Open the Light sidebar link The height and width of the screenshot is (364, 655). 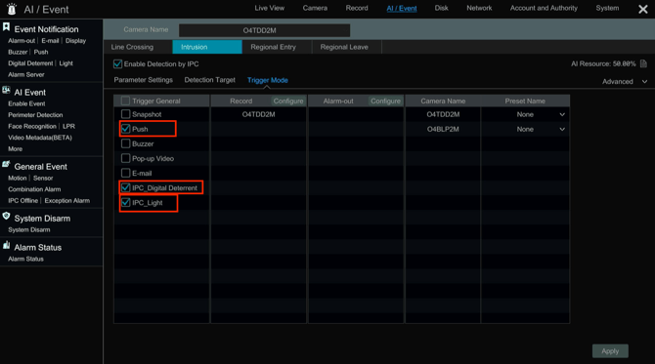66,63
